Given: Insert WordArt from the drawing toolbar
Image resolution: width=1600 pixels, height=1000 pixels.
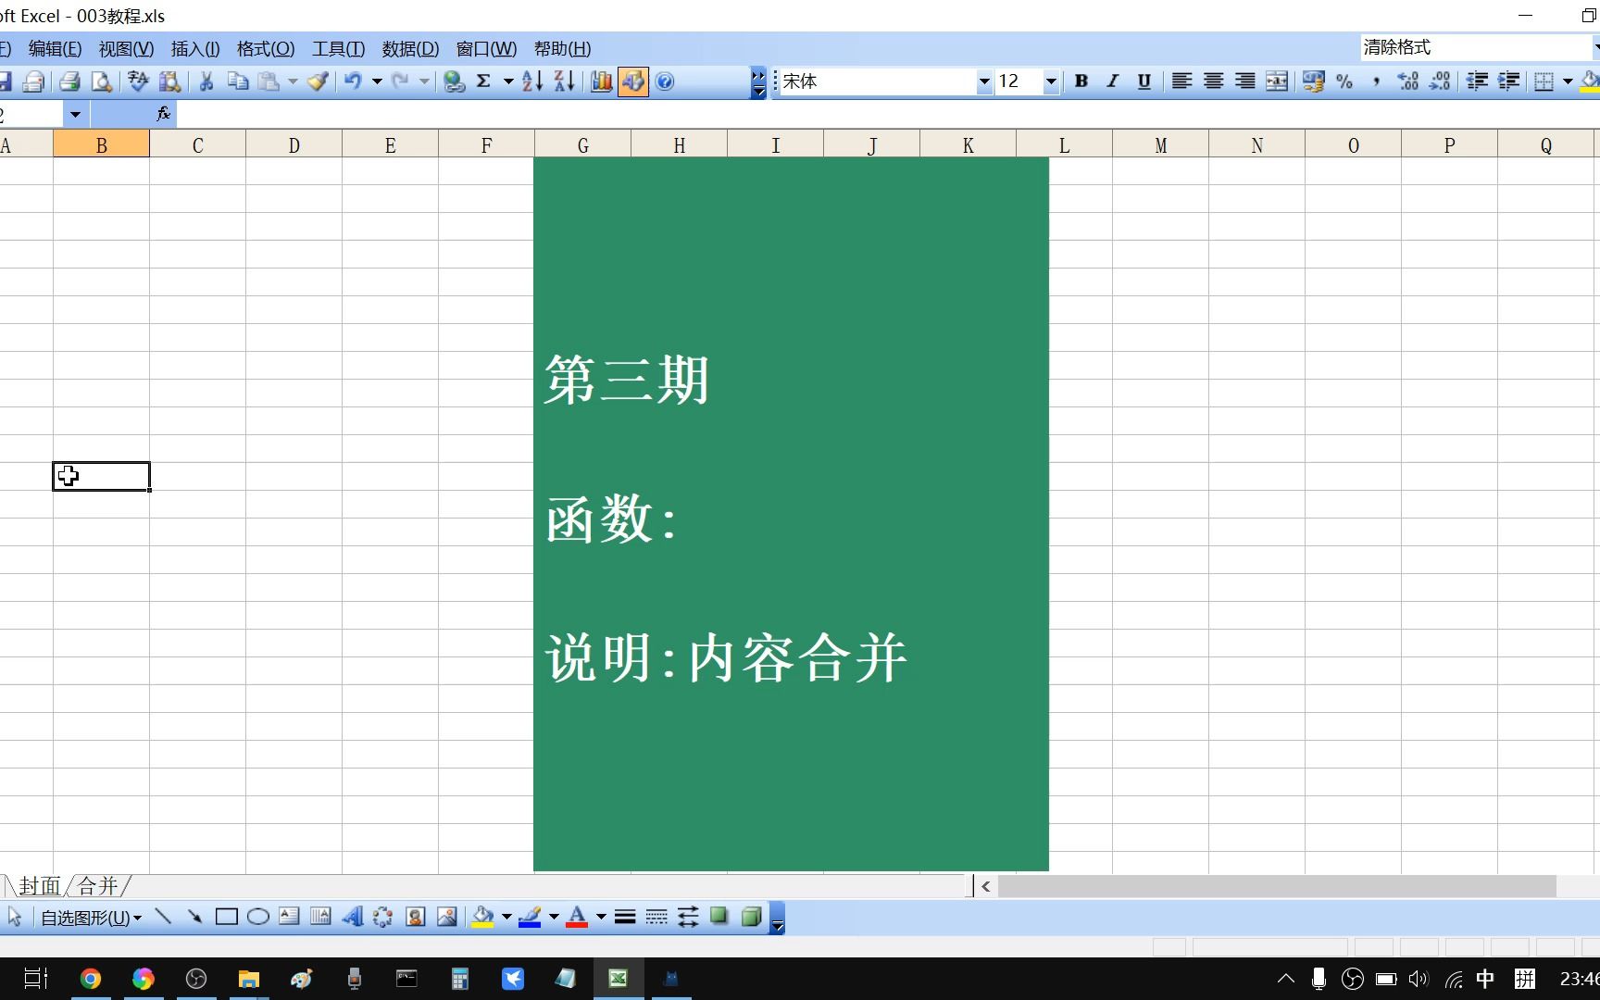Looking at the screenshot, I should 353,917.
